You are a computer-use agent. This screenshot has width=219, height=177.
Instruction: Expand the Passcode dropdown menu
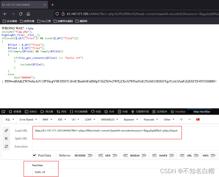click(x=151, y=120)
